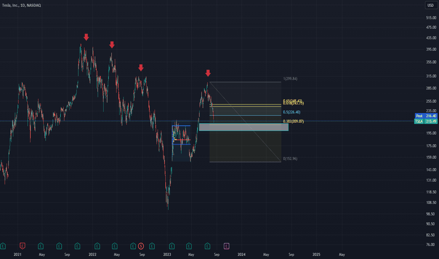Click the 108.50 price axis label
Viewport: 439px width, 259px height.
pos(431,202)
